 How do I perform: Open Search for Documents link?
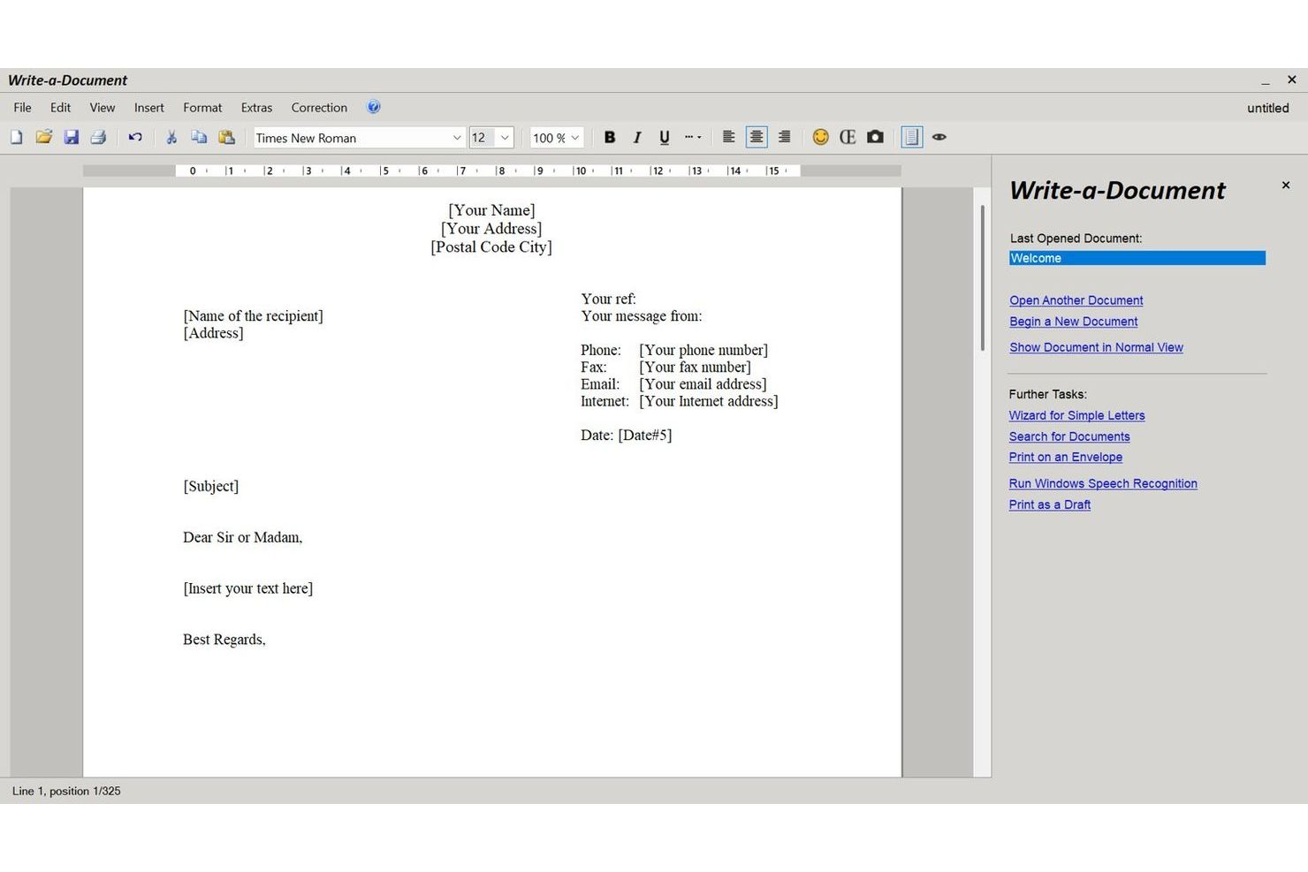[1069, 436]
